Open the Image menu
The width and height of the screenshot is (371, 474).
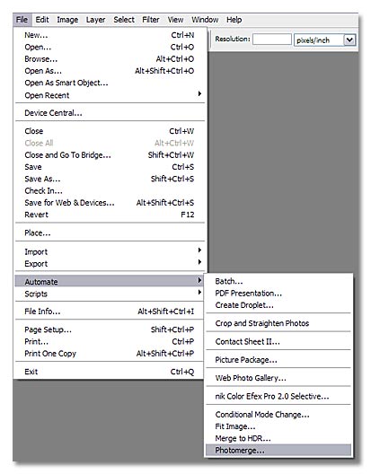point(67,20)
